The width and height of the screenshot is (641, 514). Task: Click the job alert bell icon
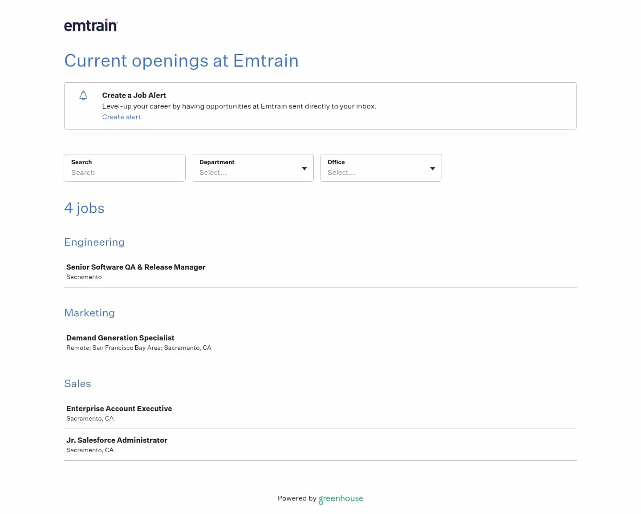83,95
